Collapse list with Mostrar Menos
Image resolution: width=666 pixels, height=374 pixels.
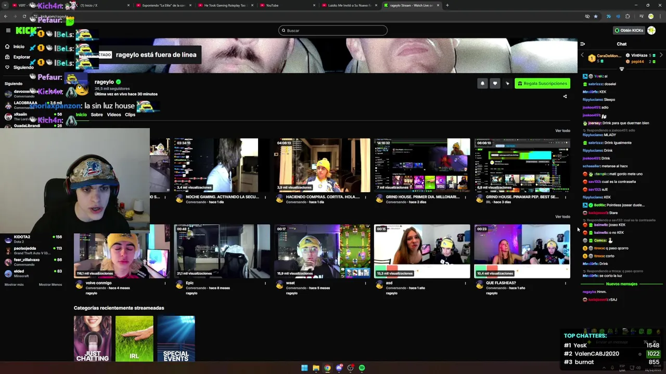pos(50,285)
